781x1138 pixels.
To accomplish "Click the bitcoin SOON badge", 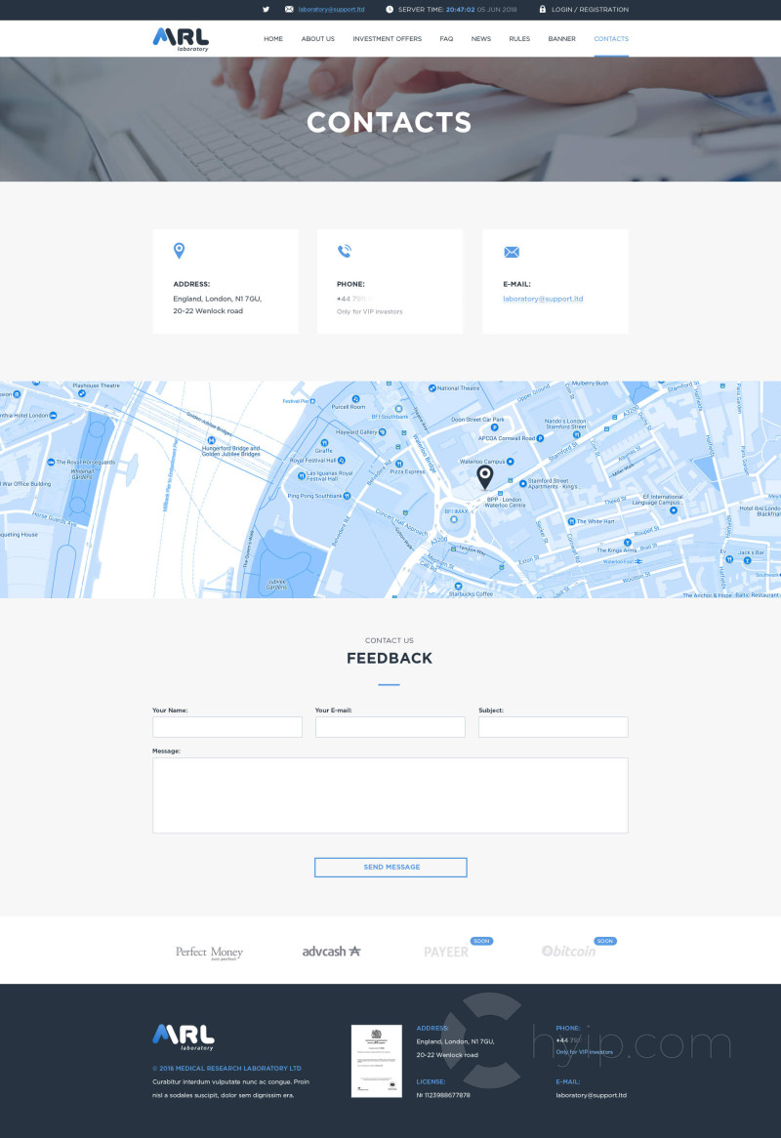I will (605, 941).
